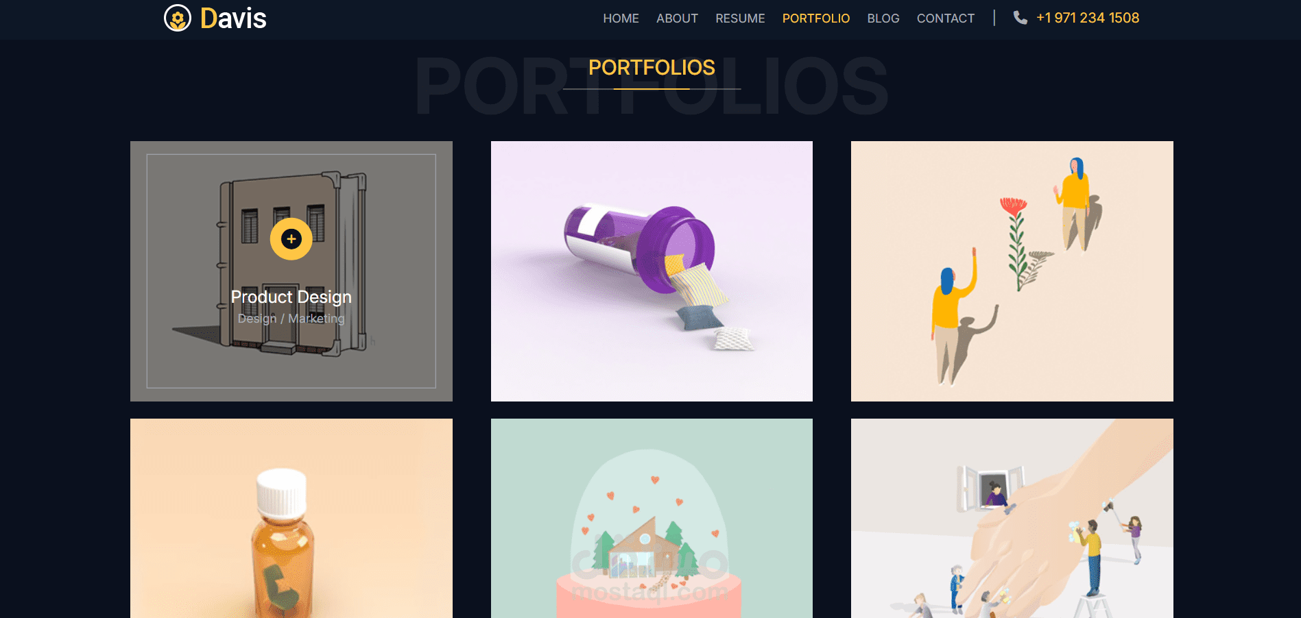Click the PORTFOLIOS section heading
Screen dimensions: 1301x618
[x=652, y=68]
